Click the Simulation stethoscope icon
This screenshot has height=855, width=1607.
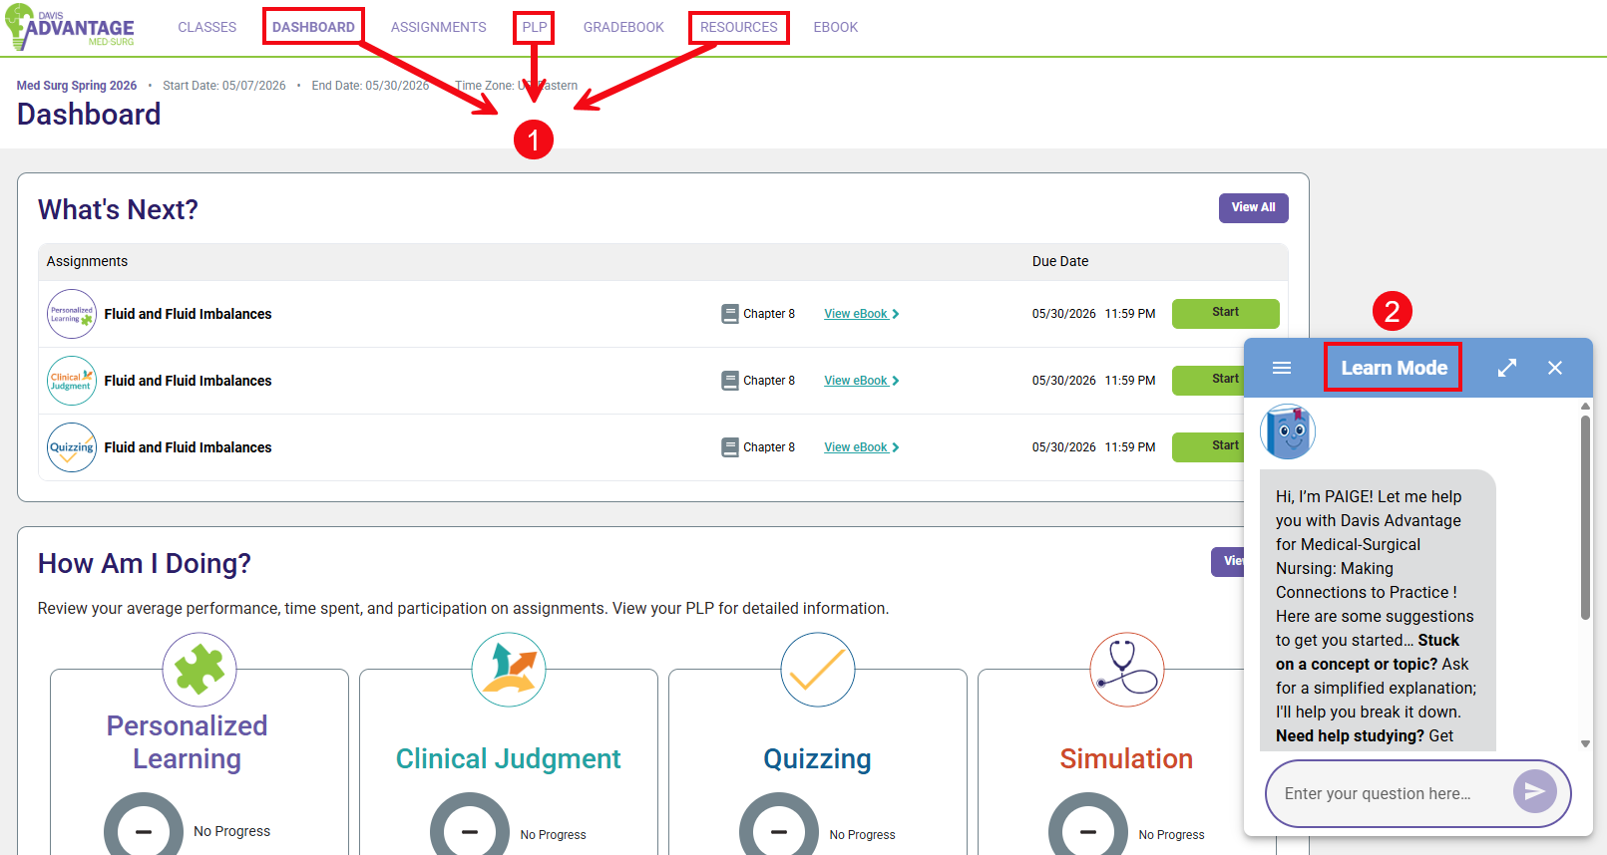(1127, 670)
